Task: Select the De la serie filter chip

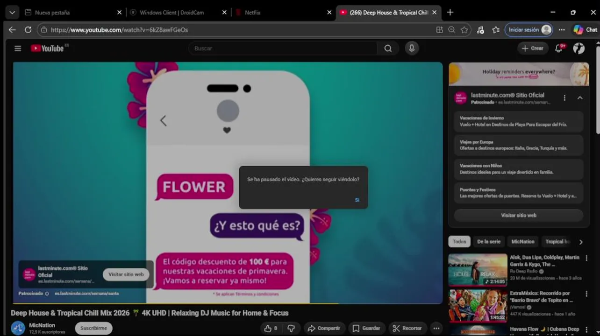Action: tap(489, 241)
